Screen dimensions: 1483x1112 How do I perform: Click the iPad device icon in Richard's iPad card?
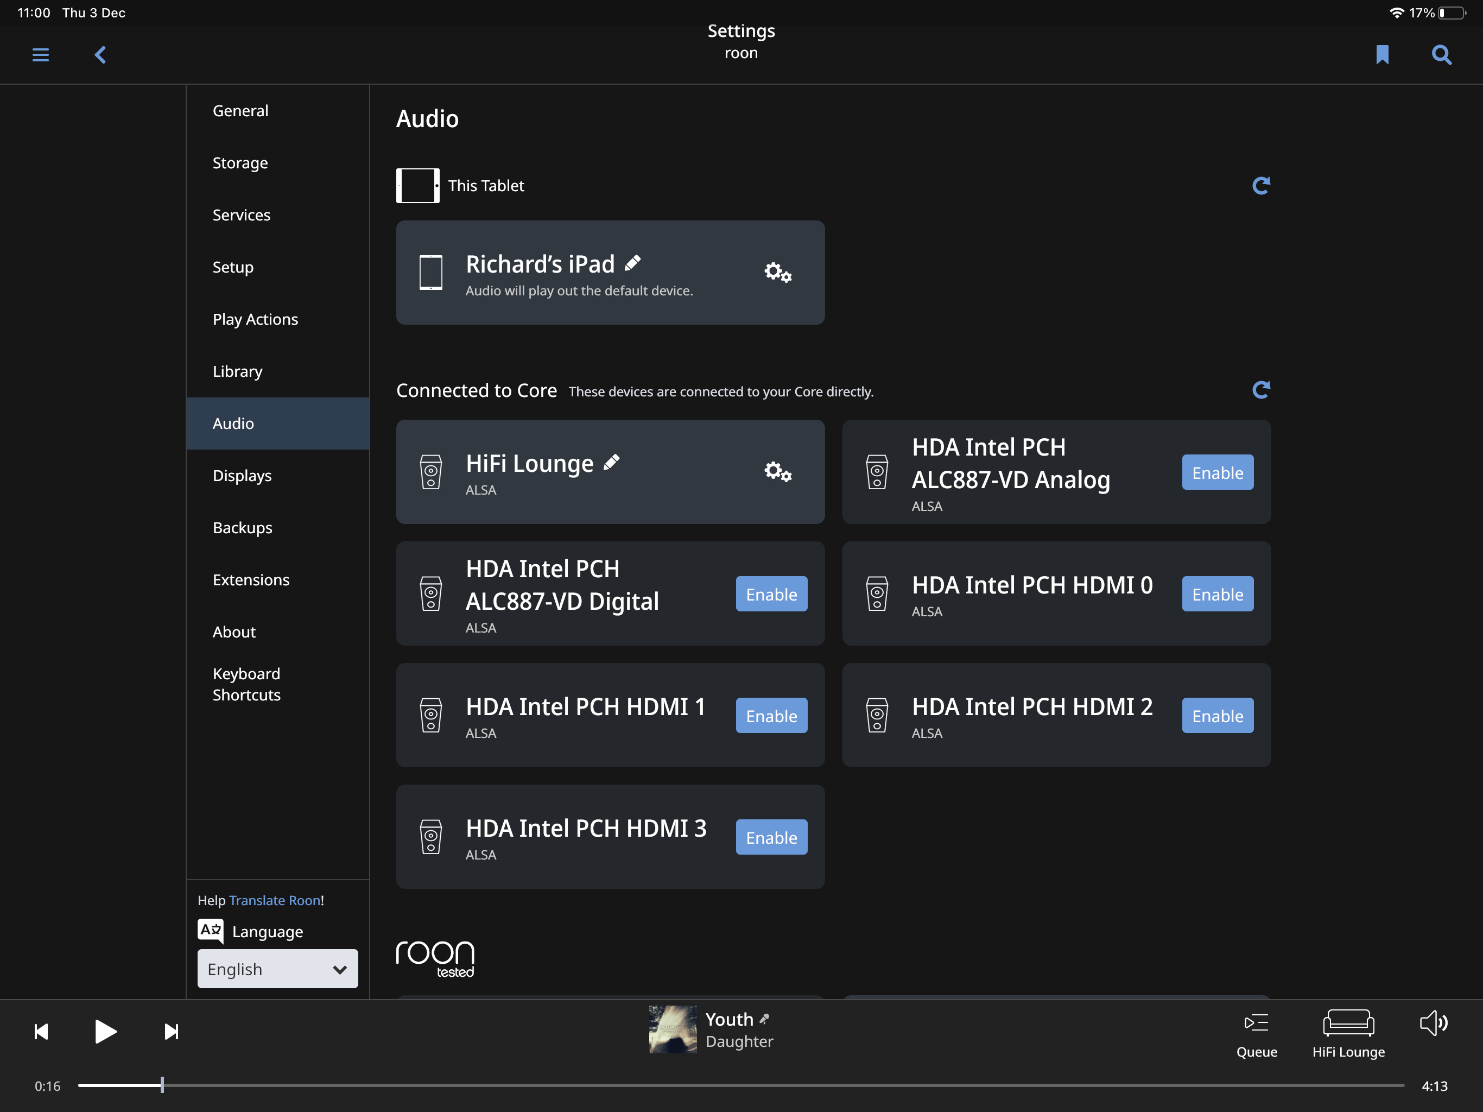tap(431, 273)
